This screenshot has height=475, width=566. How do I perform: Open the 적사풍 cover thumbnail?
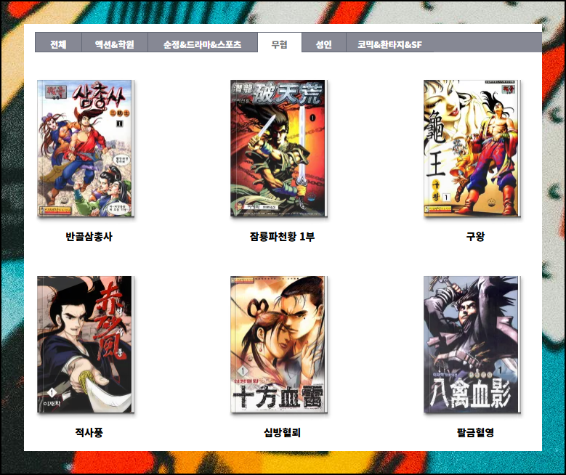click(x=86, y=344)
